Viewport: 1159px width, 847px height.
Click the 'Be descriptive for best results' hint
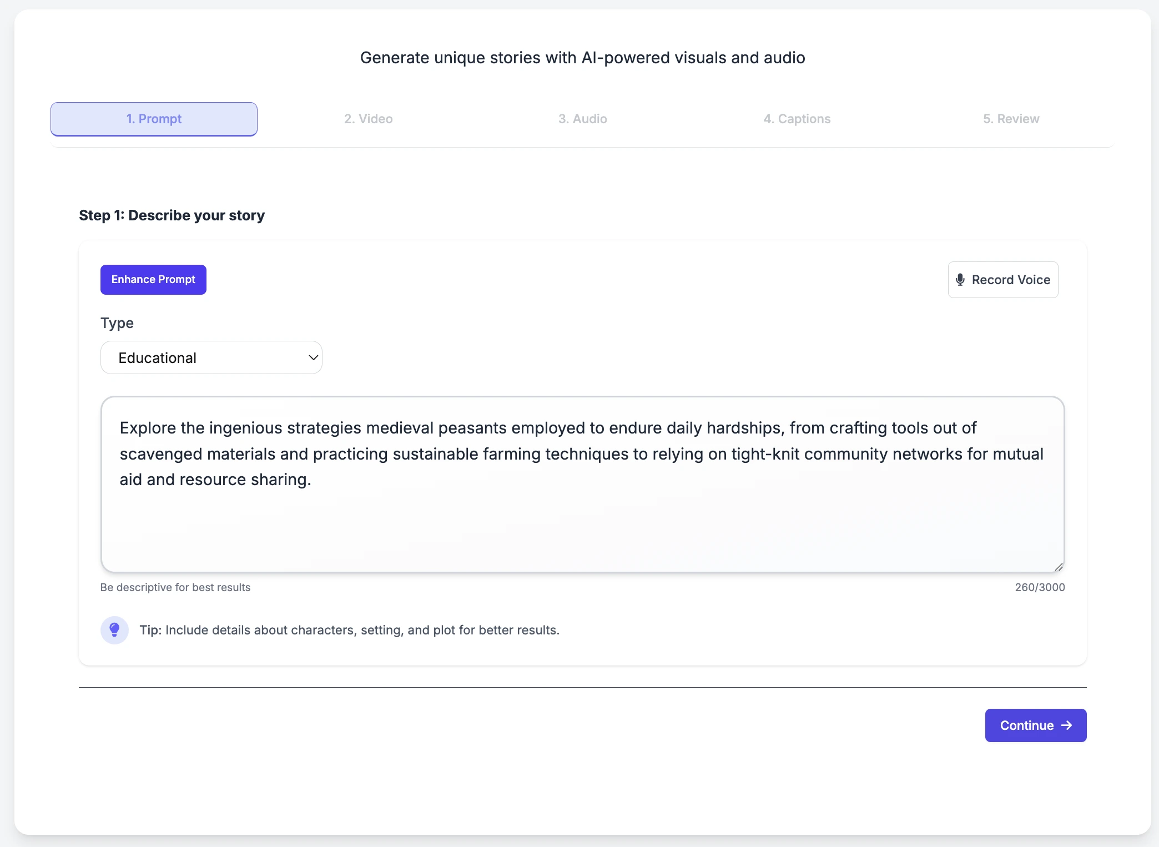point(175,587)
